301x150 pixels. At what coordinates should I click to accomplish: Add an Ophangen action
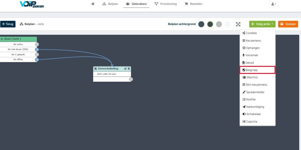click(257, 48)
